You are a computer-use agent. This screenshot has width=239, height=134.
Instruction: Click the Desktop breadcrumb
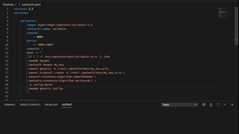pyautogui.click(x=8, y=4)
